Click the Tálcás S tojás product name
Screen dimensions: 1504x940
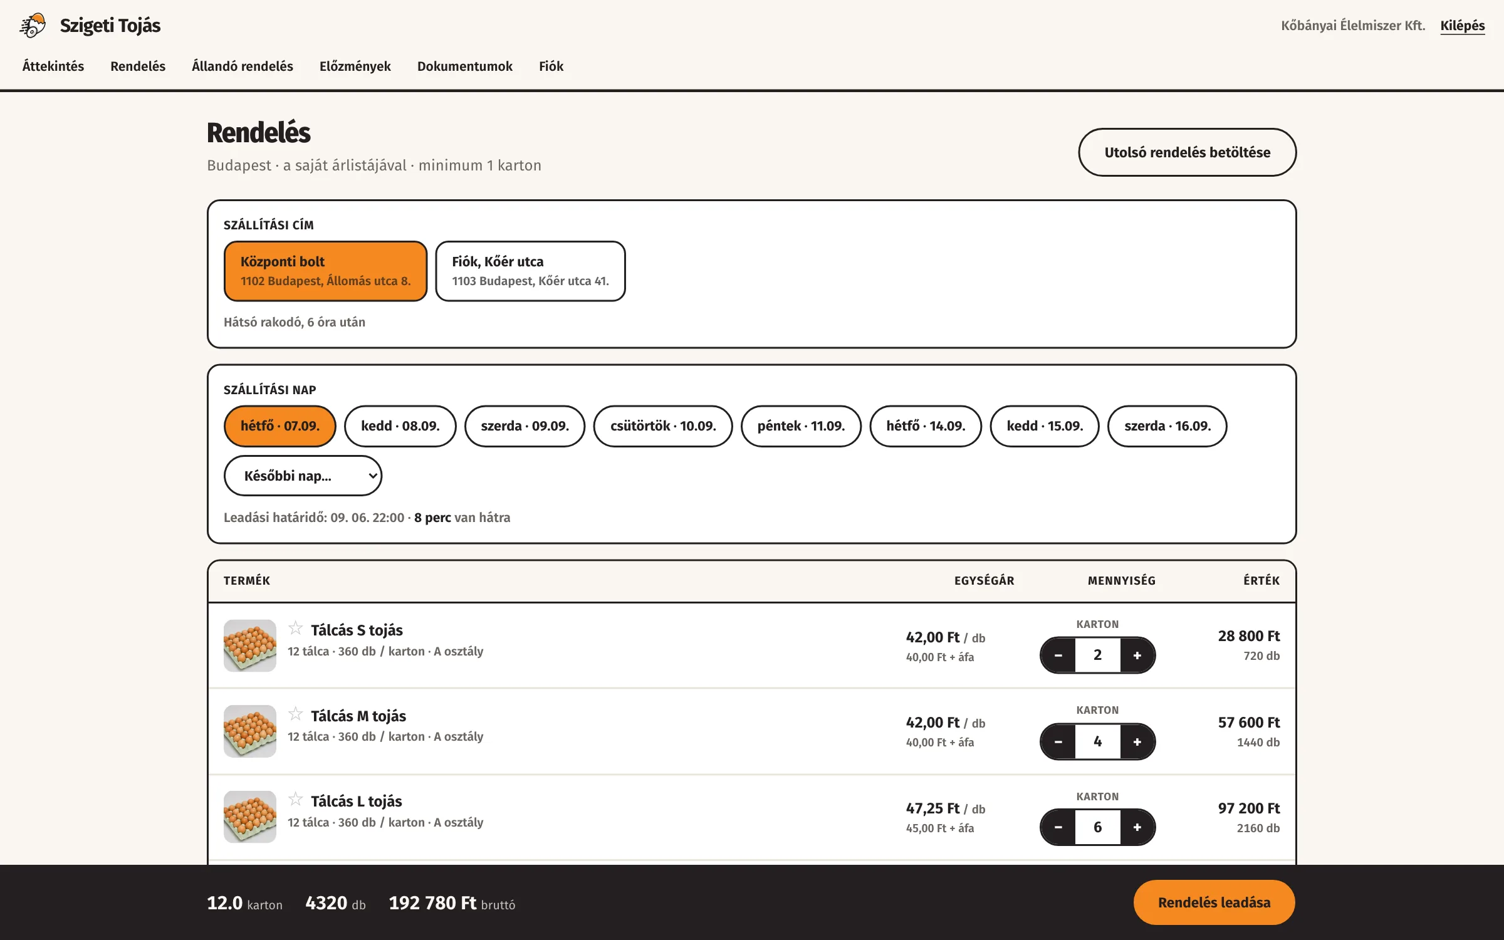[357, 630]
